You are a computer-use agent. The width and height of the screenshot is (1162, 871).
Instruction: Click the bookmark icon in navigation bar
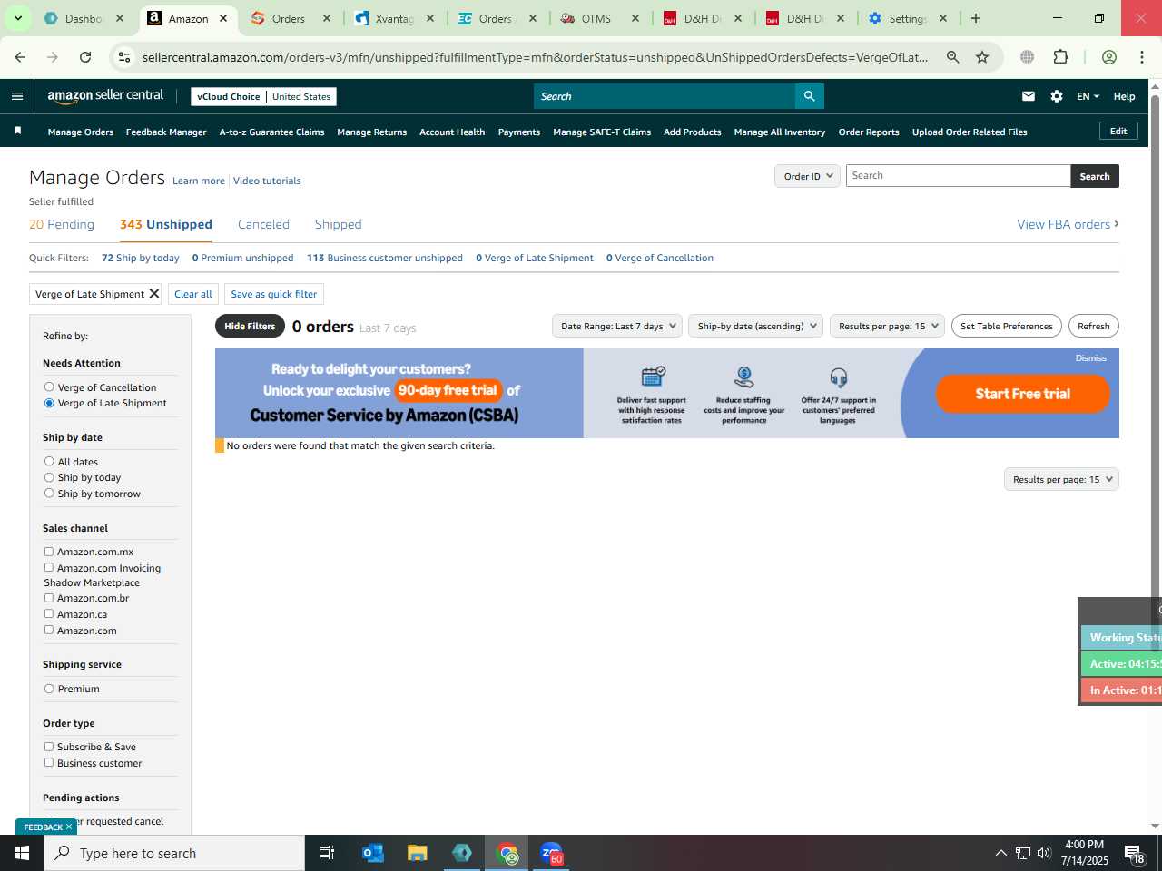17,132
